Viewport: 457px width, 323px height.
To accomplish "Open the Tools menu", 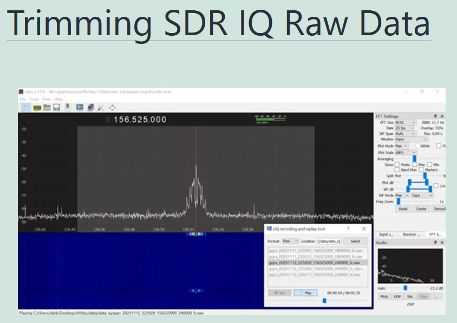I will pos(34,99).
